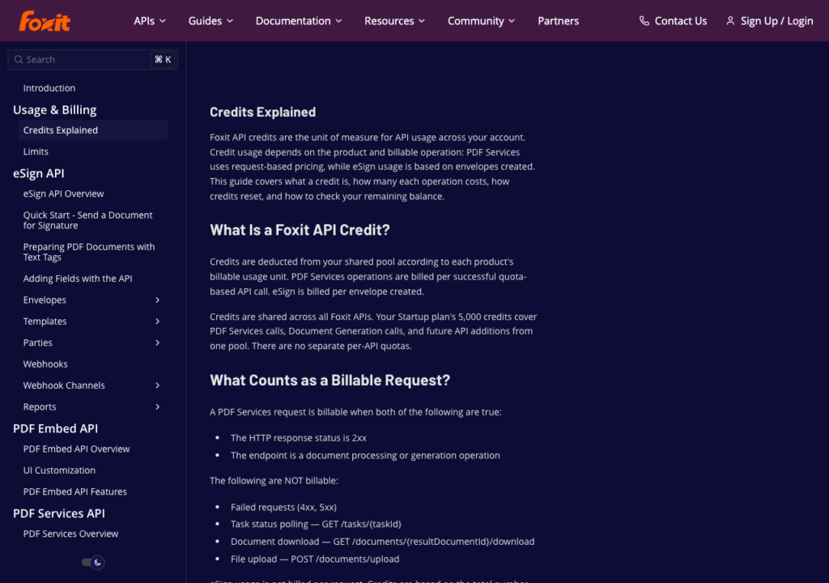Screen dimensions: 829x583
Task: Go to the eSign API Overview page
Action: [63, 194]
